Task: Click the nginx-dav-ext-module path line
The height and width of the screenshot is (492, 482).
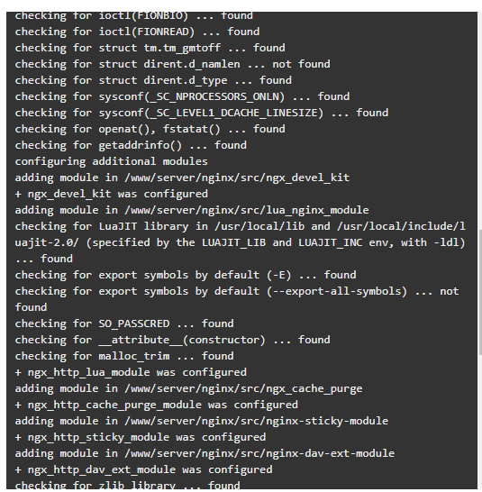Action: pos(205,453)
